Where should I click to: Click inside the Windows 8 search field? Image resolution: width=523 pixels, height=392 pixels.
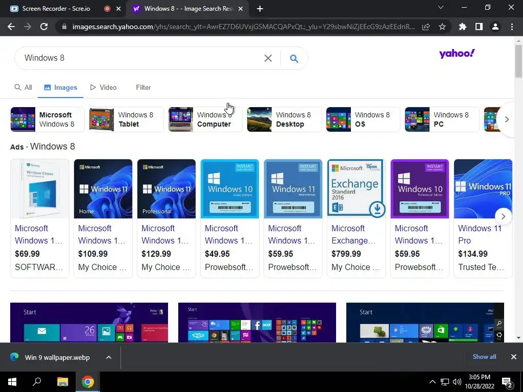pyautogui.click(x=140, y=58)
